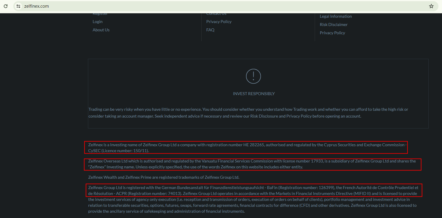Open the Login link
442x218 pixels.
point(97,22)
